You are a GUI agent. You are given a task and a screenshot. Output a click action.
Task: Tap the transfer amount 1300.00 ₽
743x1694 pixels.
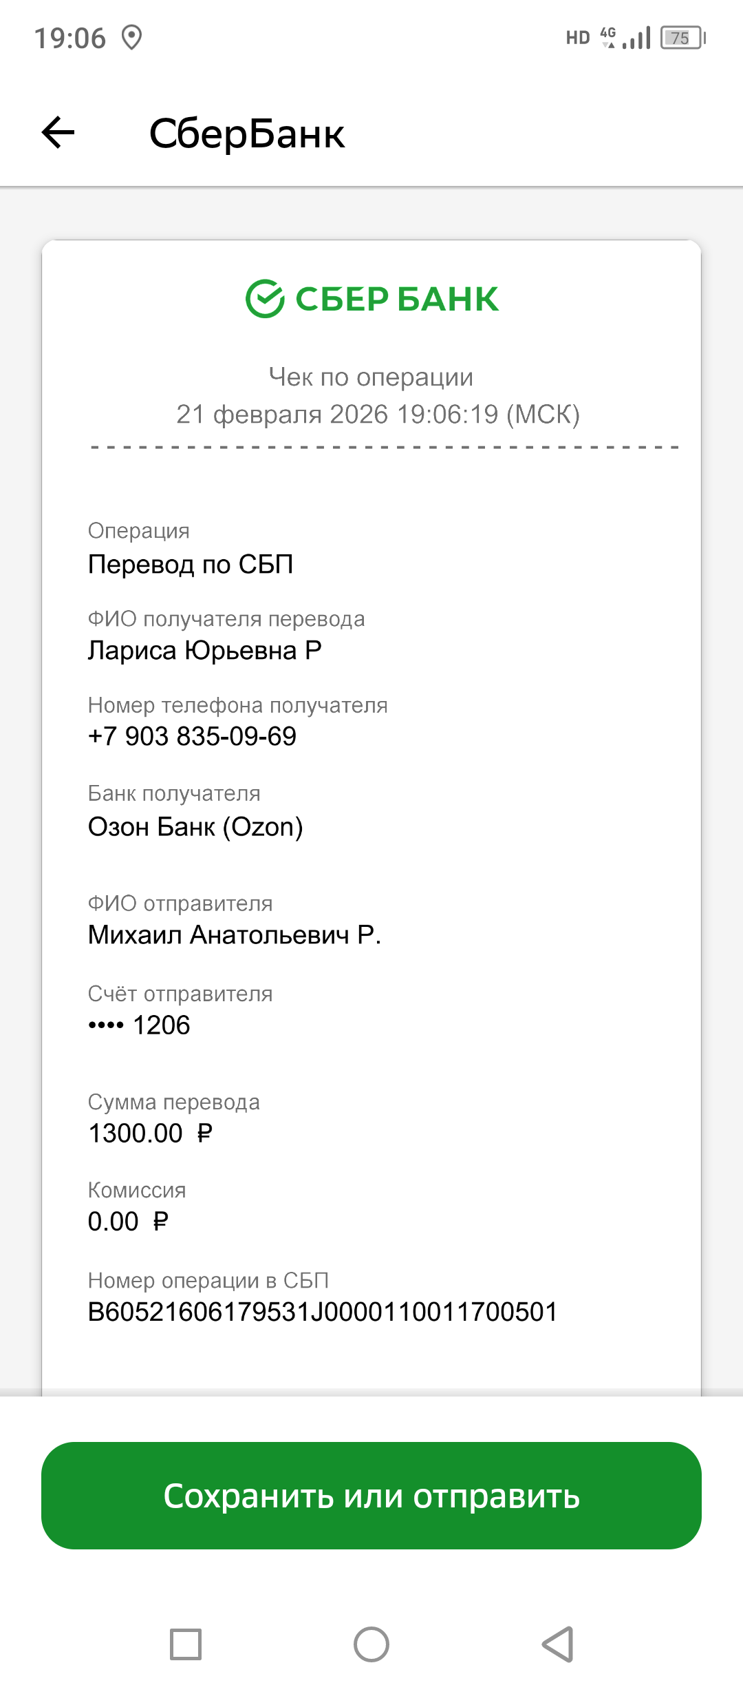(x=151, y=1133)
